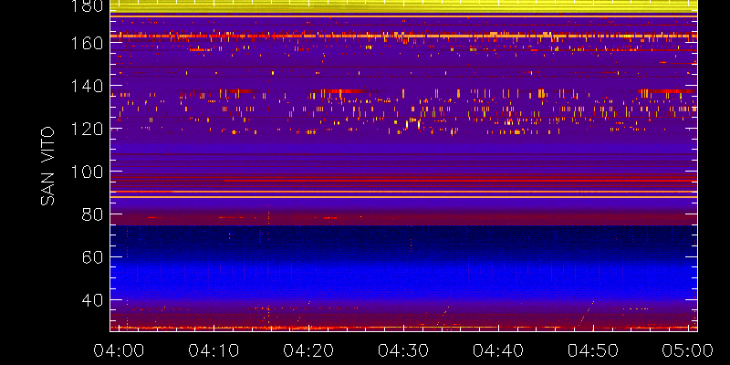Image resolution: width=730 pixels, height=365 pixels.
Task: Select the 04:10 time axis label
Action: 214,350
